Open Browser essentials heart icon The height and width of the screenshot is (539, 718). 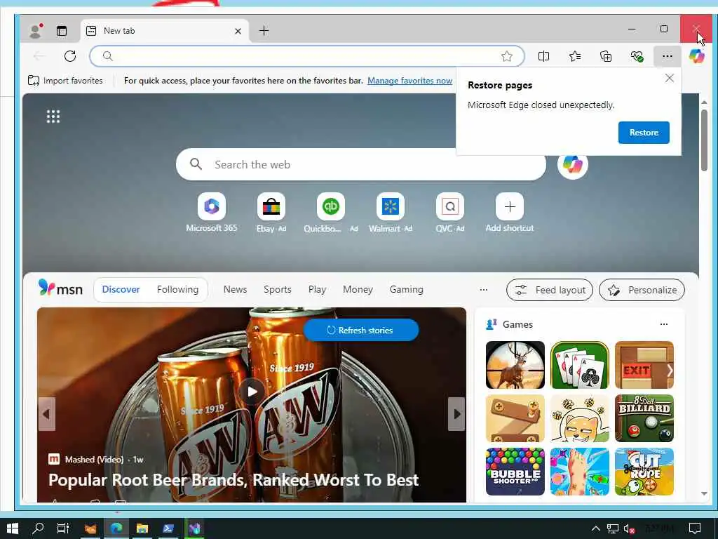637,56
